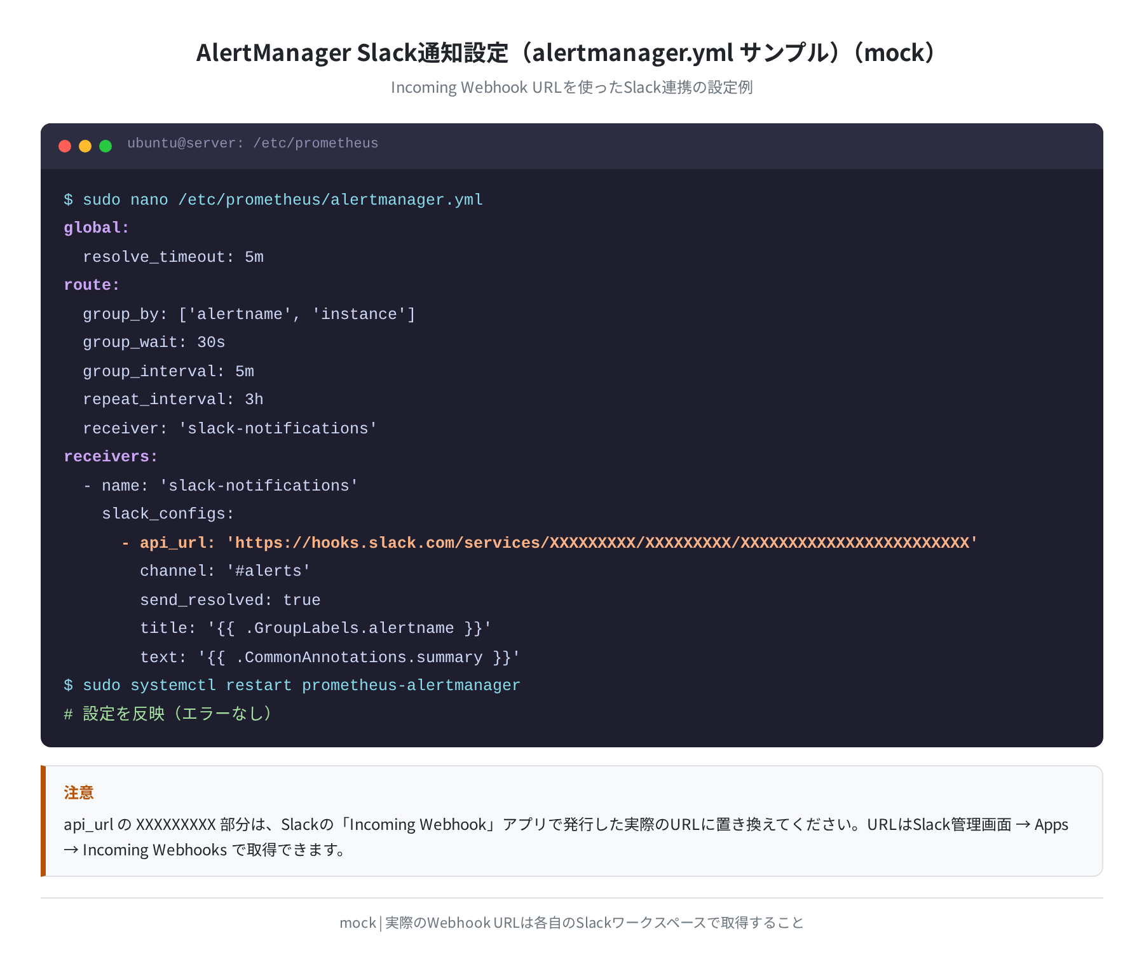Click the title '{{ .GroupLabels.alertname }}' line
The width and height of the screenshot is (1144, 957).
316,628
